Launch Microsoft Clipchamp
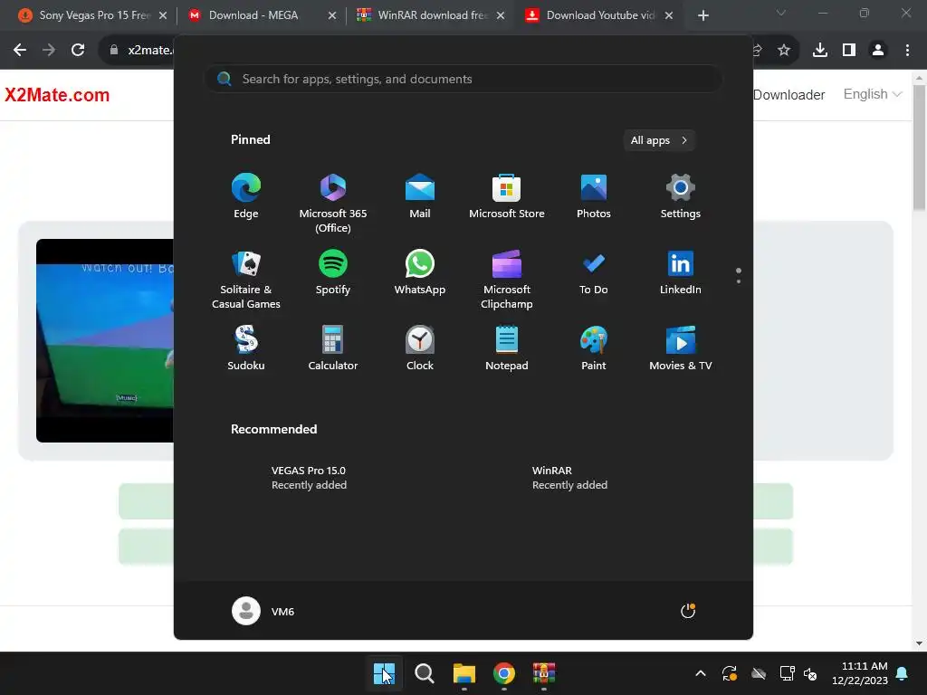This screenshot has height=695, width=927. click(507, 279)
